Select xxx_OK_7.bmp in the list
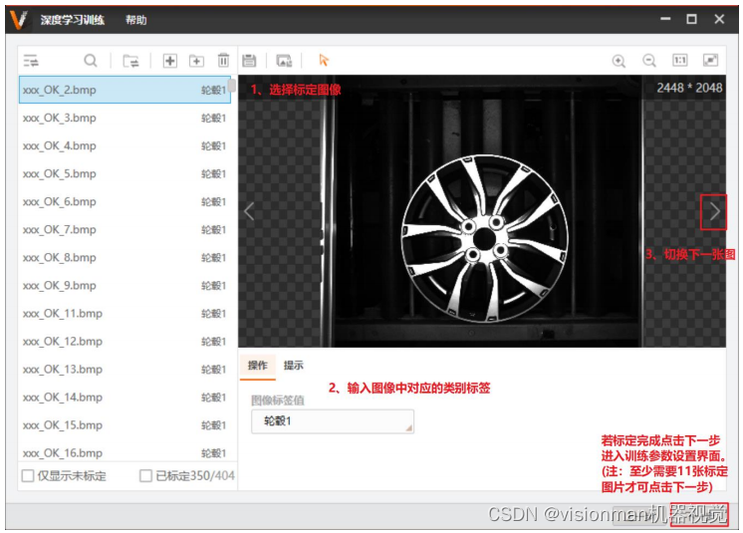743x533 pixels. 124,229
